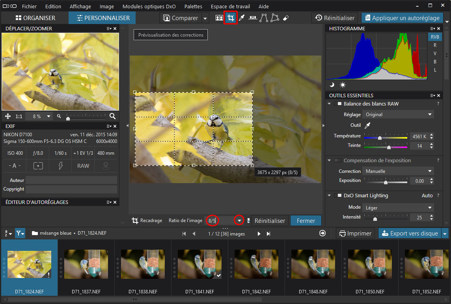Screen dimensions: 451x304
Task: Switch to the PERSONNALISER tab
Action: [102, 18]
